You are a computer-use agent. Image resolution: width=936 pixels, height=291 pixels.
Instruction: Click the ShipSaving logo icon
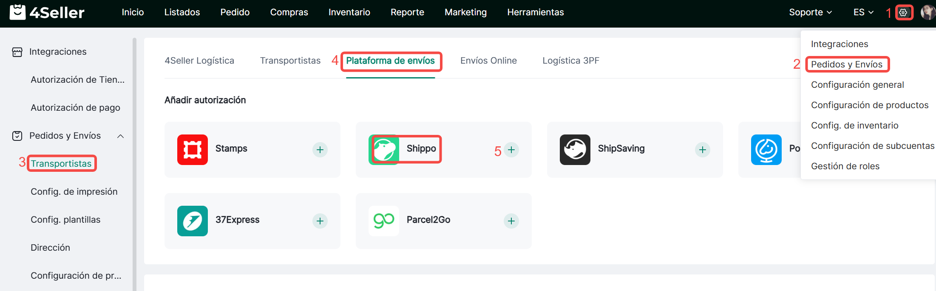tap(575, 150)
